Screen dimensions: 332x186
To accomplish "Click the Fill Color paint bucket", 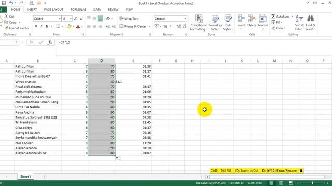I will pos(69,26).
